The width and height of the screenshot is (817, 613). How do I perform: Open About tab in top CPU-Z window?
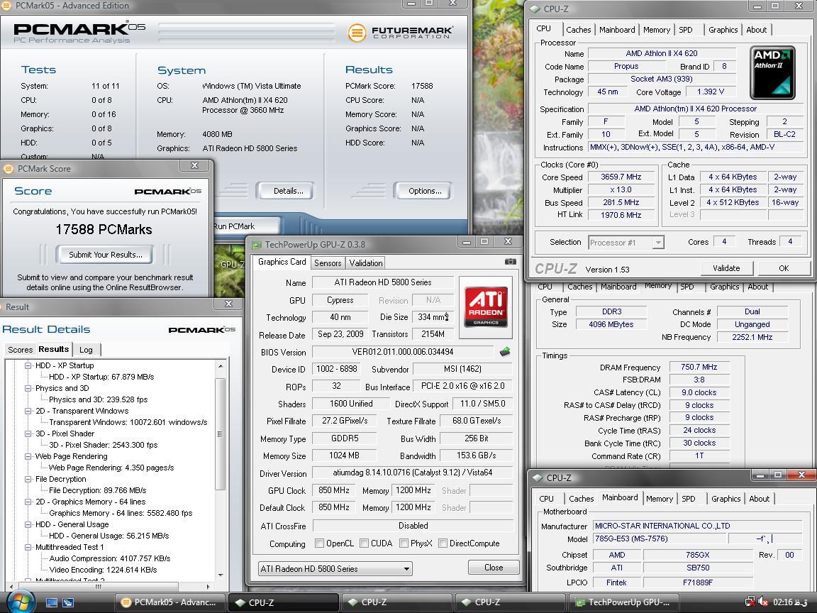point(756,30)
